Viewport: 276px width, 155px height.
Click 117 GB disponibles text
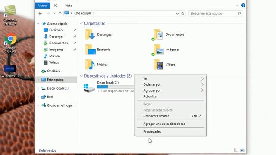[x=116, y=91]
